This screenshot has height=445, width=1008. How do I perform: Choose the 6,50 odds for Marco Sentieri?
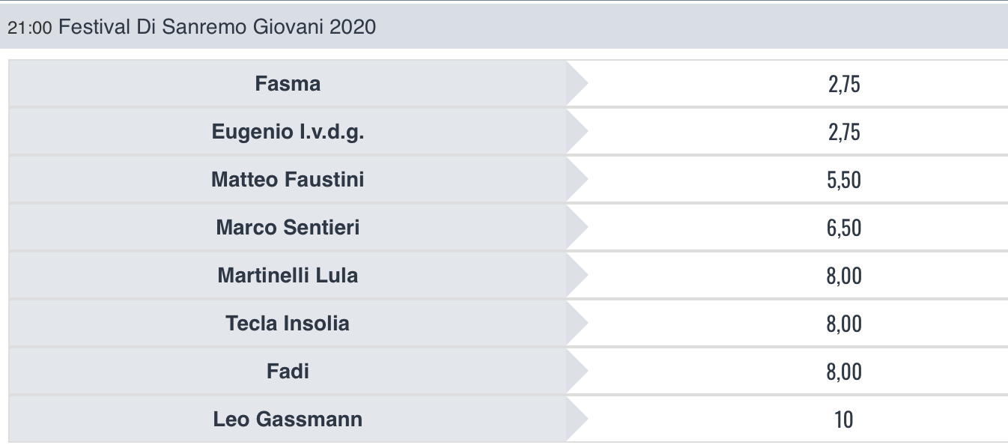(x=844, y=228)
